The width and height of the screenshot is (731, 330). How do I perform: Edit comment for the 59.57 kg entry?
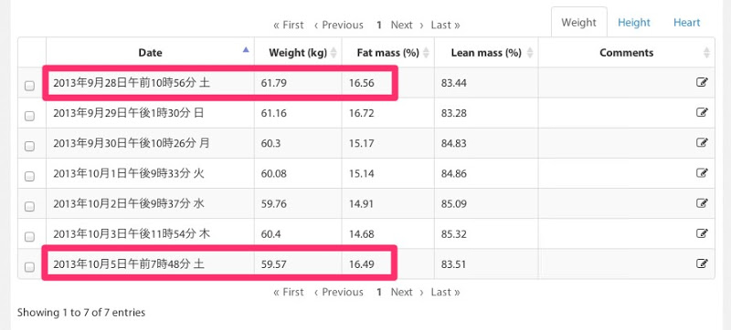pos(702,263)
